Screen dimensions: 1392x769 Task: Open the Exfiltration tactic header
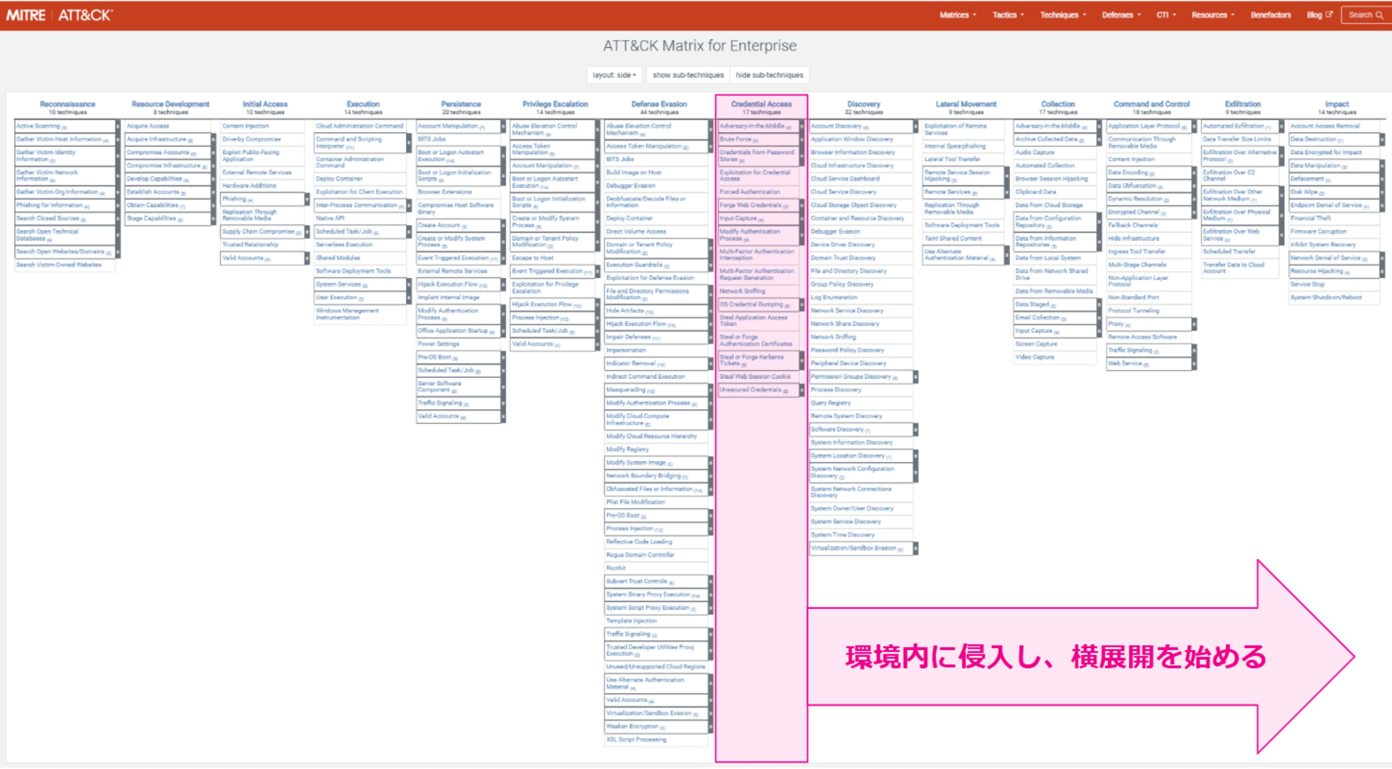point(1243,104)
